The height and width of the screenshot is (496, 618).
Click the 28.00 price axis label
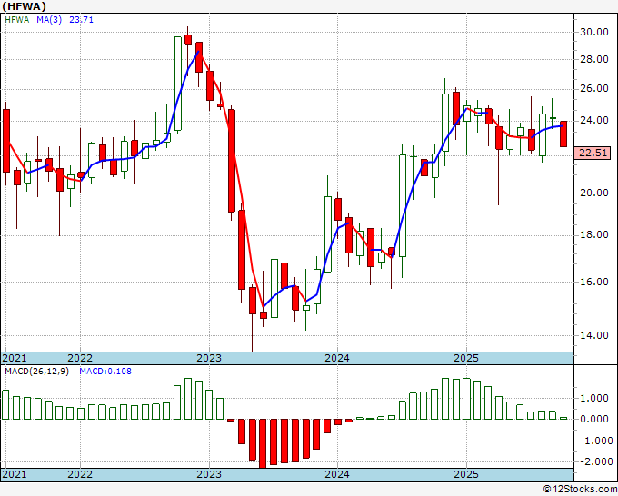[594, 59]
